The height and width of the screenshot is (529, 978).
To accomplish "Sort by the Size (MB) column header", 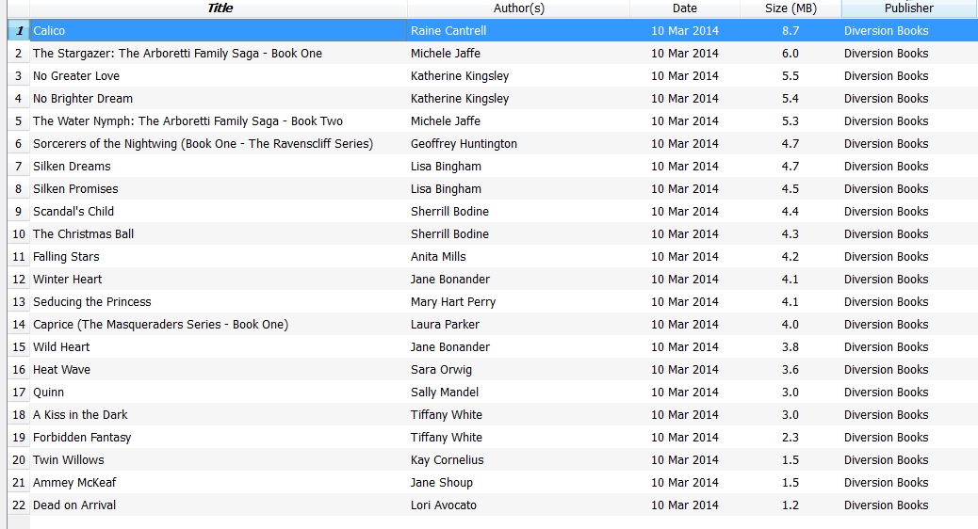I will click(791, 8).
